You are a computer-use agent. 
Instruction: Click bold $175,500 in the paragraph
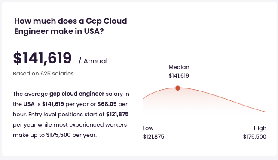point(58,135)
